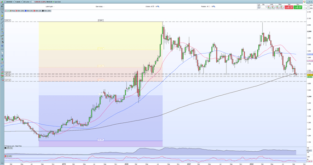313x165 pixels.
Task: Click the 1,617.33 price level label
Action: coord(7,80)
